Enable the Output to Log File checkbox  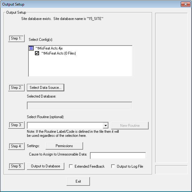(113, 166)
